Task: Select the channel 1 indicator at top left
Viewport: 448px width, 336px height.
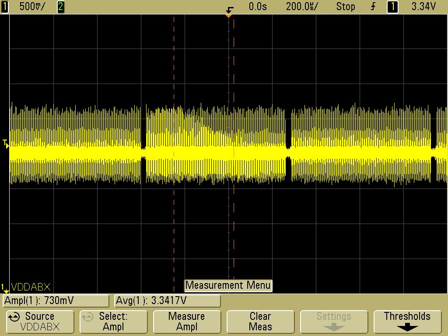Action: 4,7
